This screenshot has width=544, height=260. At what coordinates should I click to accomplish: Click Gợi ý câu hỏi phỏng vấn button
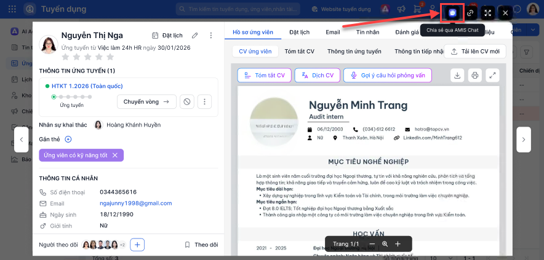coord(388,75)
